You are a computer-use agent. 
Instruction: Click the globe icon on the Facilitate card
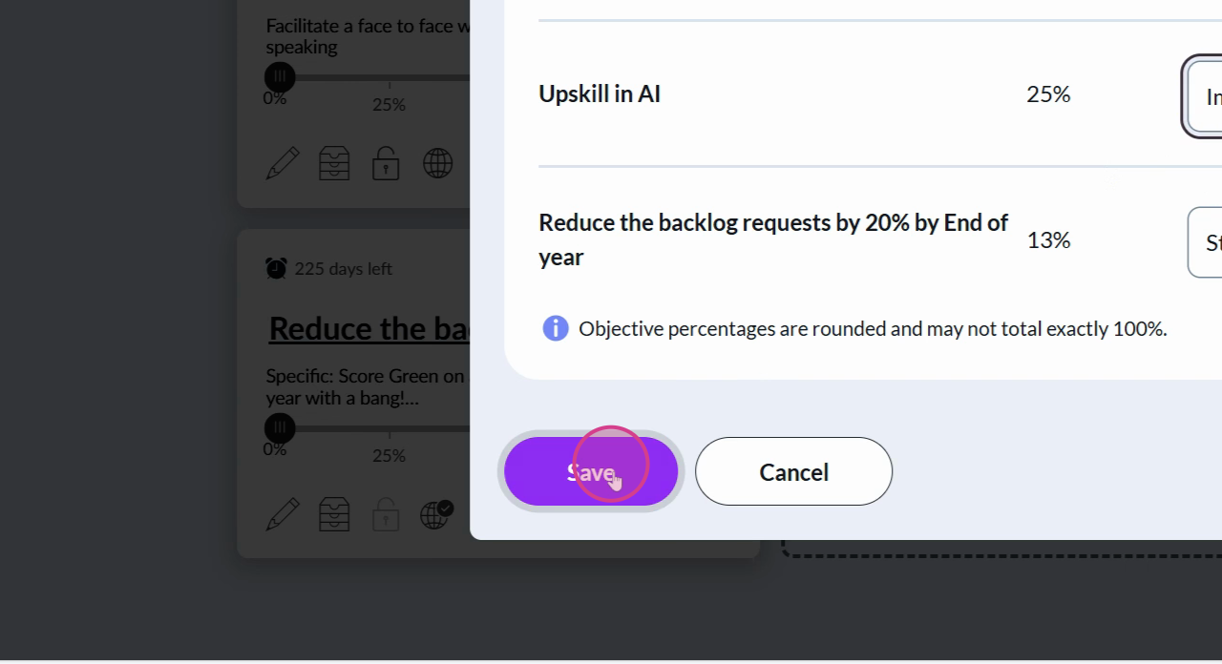tap(437, 163)
